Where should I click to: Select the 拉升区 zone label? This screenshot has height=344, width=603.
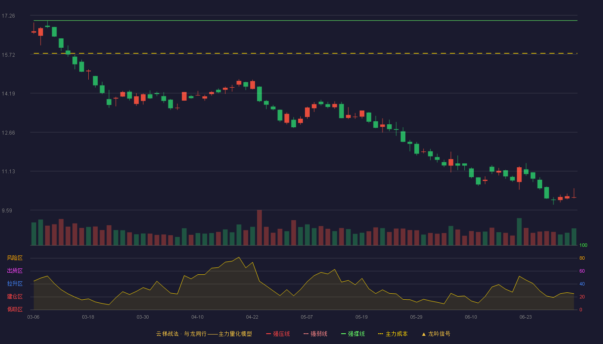pos(15,284)
